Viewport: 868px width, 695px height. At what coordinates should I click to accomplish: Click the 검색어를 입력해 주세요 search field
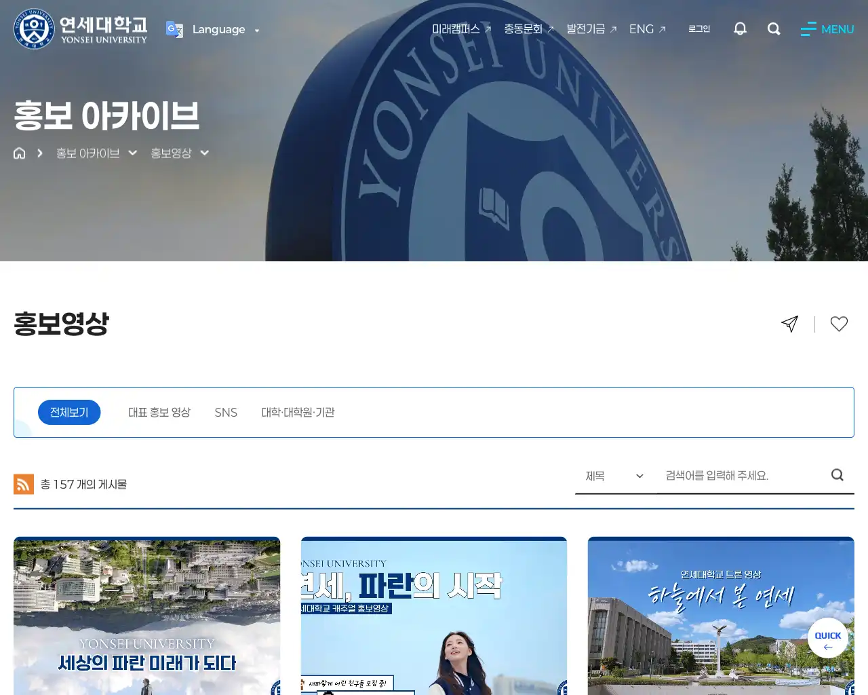(743, 476)
